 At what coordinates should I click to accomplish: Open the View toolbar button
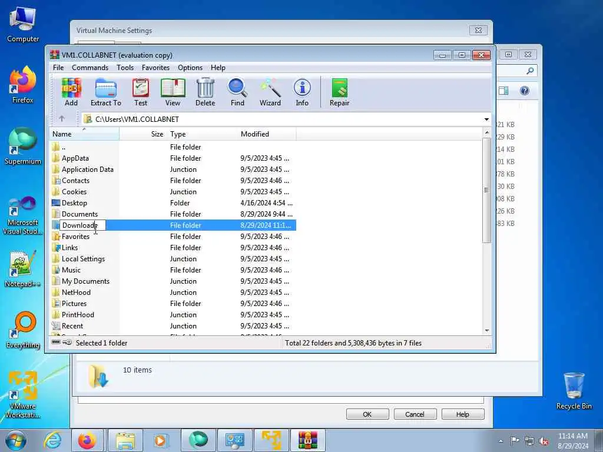point(173,92)
